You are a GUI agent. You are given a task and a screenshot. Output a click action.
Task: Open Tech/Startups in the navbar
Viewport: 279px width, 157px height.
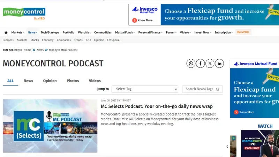[x=50, y=32]
